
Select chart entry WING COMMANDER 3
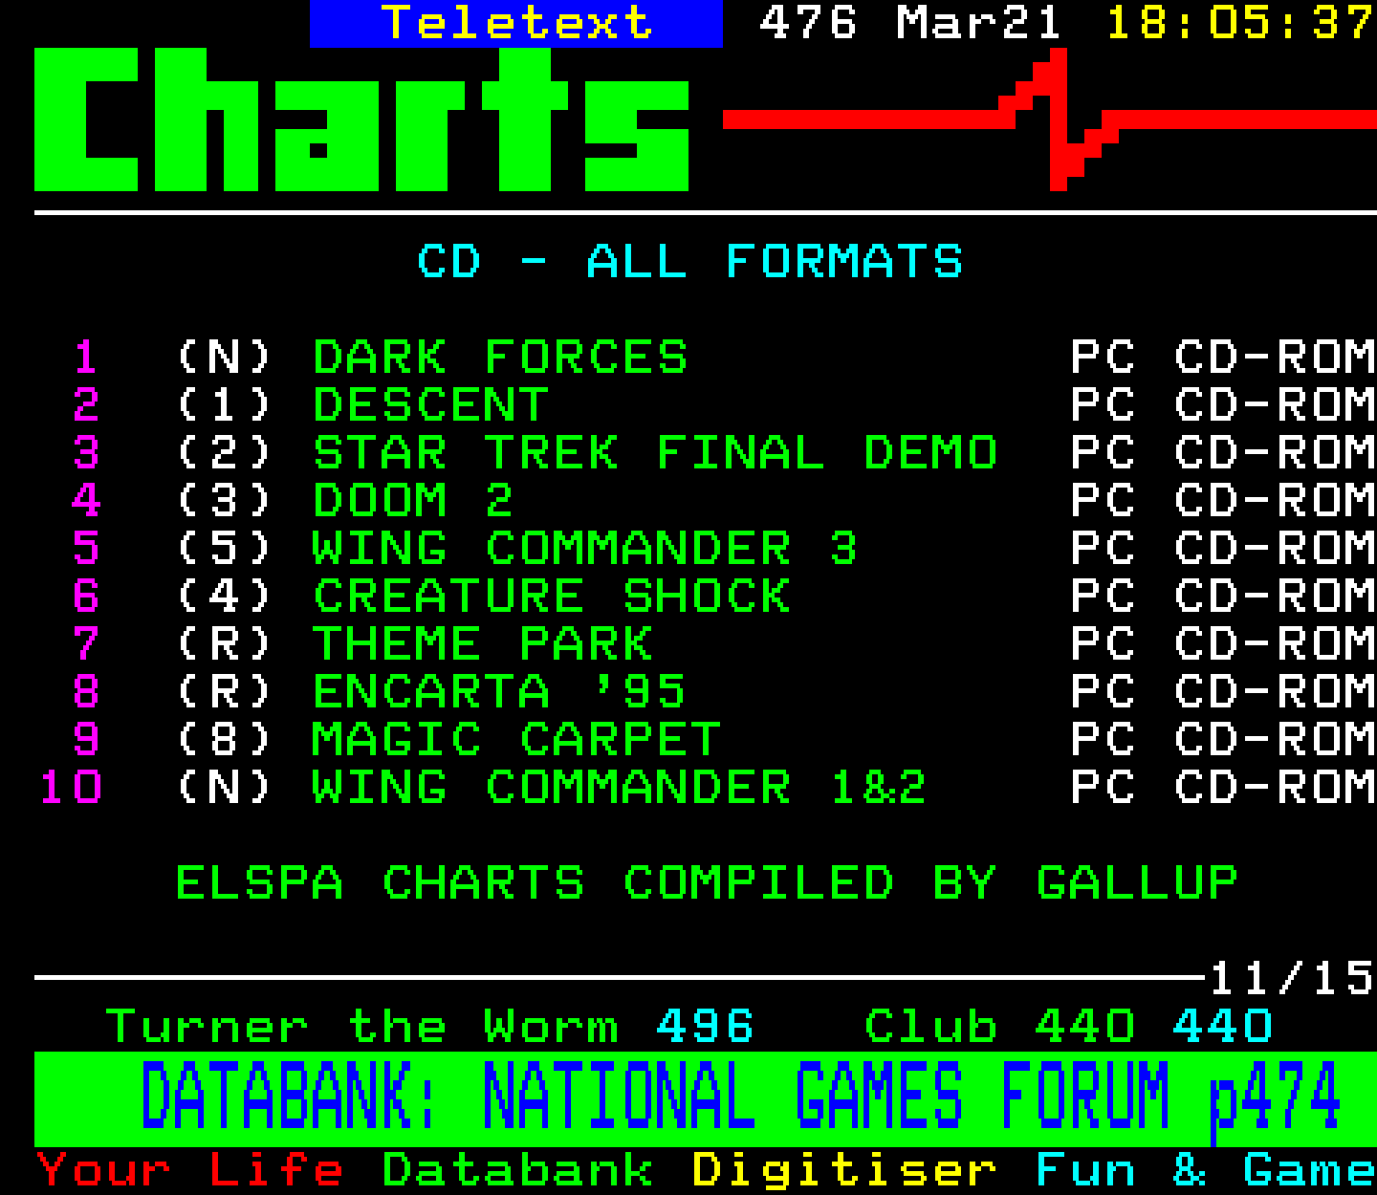click(585, 549)
